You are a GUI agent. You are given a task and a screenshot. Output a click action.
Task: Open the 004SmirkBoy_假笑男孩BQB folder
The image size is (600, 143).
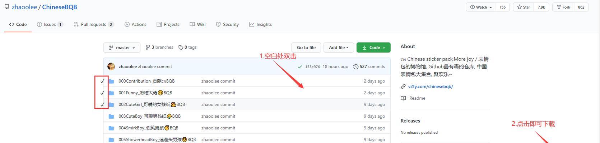click(149, 128)
